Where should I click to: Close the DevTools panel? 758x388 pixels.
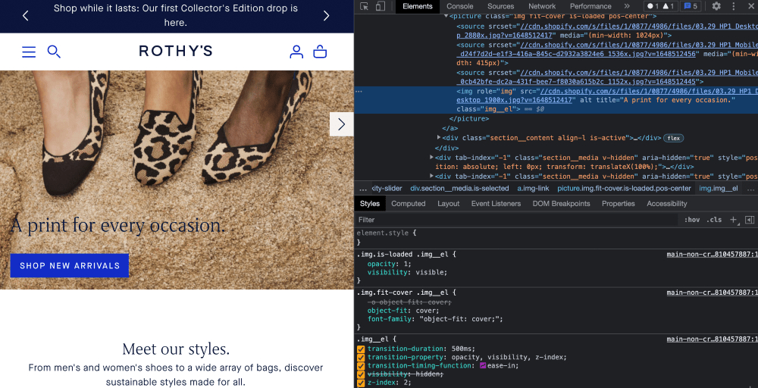pyautogui.click(x=750, y=6)
